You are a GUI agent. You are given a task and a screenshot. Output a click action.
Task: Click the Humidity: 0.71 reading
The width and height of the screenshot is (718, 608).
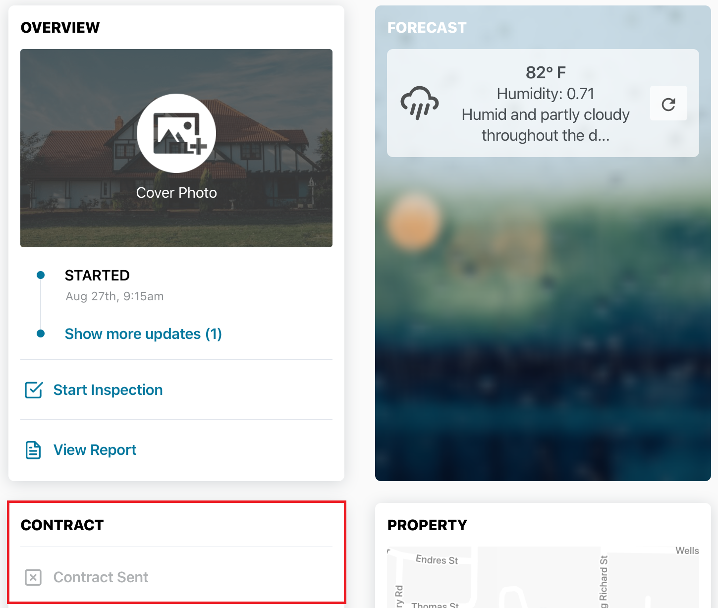(545, 94)
